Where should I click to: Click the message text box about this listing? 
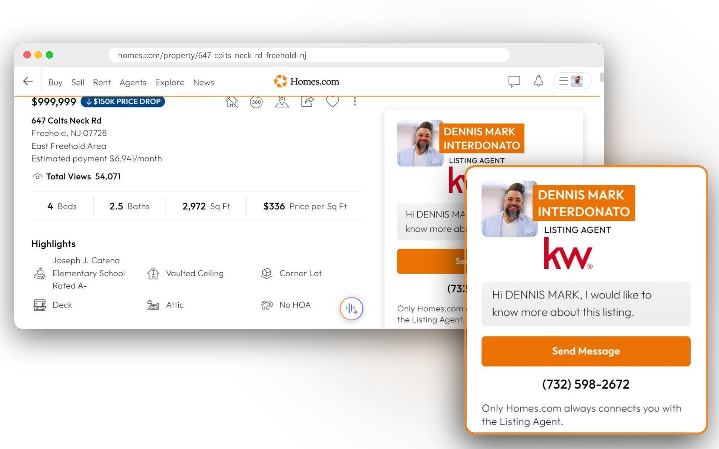(x=586, y=304)
